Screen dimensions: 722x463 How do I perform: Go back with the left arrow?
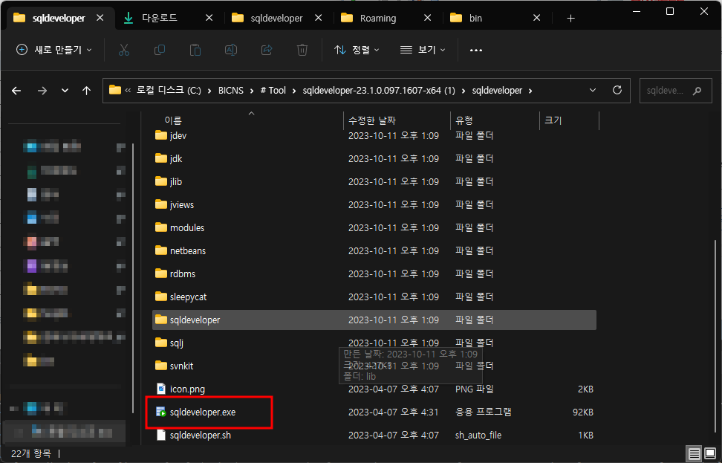click(x=16, y=91)
